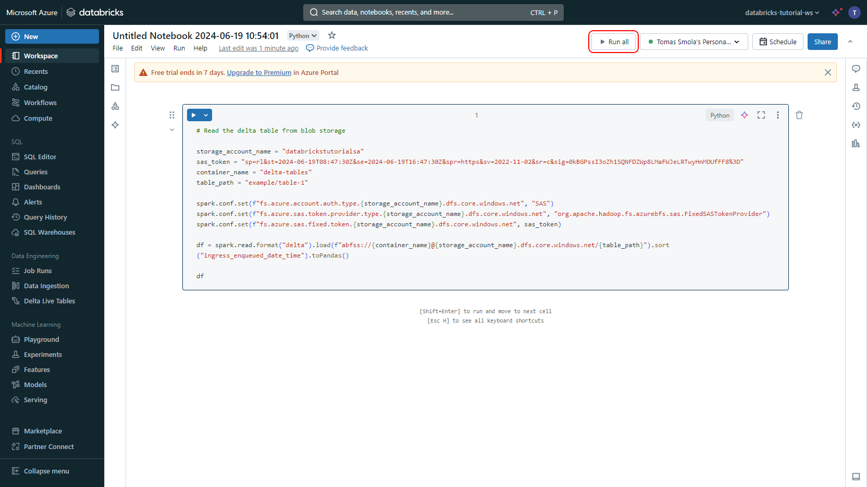Select Workspace in the sidebar
867x487 pixels.
pos(52,56)
